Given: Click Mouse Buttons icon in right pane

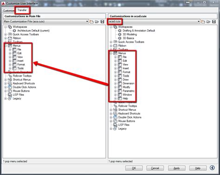Looking at the screenshot, I should (115, 121).
